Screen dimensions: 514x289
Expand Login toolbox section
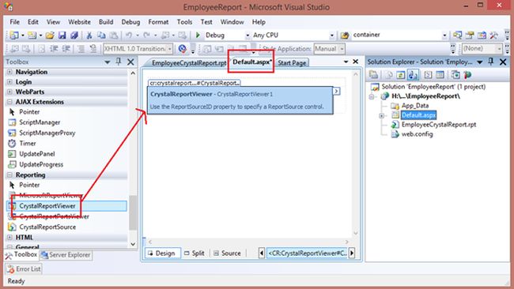click(x=9, y=82)
